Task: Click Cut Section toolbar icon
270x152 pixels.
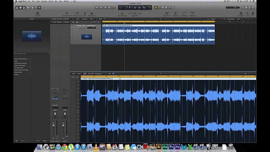Action: (x=175, y=14)
